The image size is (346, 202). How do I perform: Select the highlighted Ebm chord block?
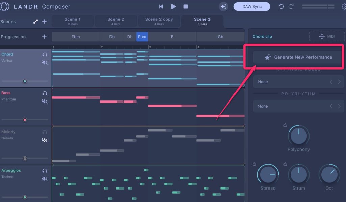click(x=142, y=37)
